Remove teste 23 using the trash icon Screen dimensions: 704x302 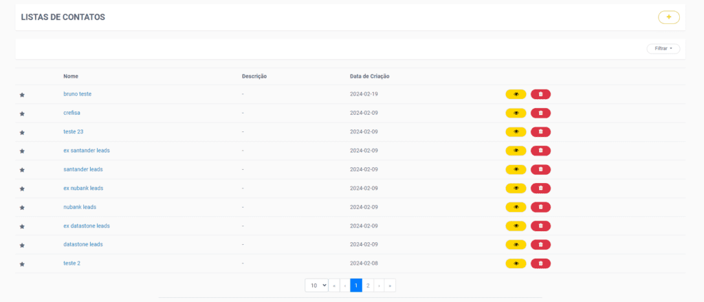540,131
